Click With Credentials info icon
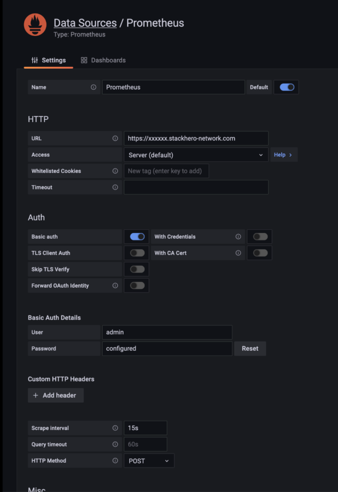This screenshot has width=338, height=492. click(238, 237)
